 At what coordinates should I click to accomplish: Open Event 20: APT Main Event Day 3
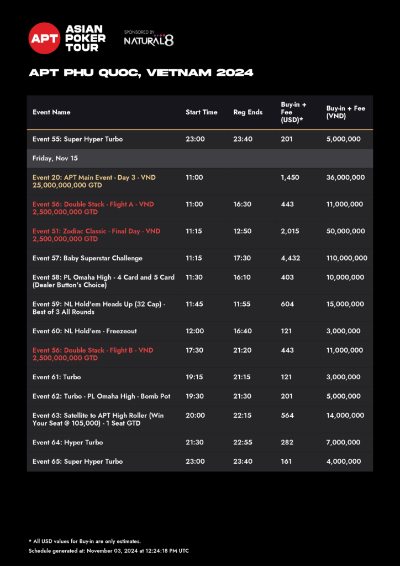[94, 181]
